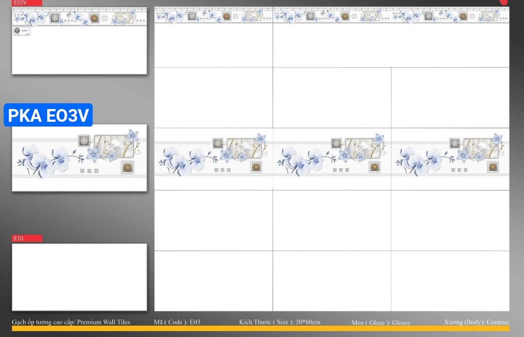Screen dimensions: 524x337
Task: Click the Mã (Code): E03 text
Action: pos(177,322)
